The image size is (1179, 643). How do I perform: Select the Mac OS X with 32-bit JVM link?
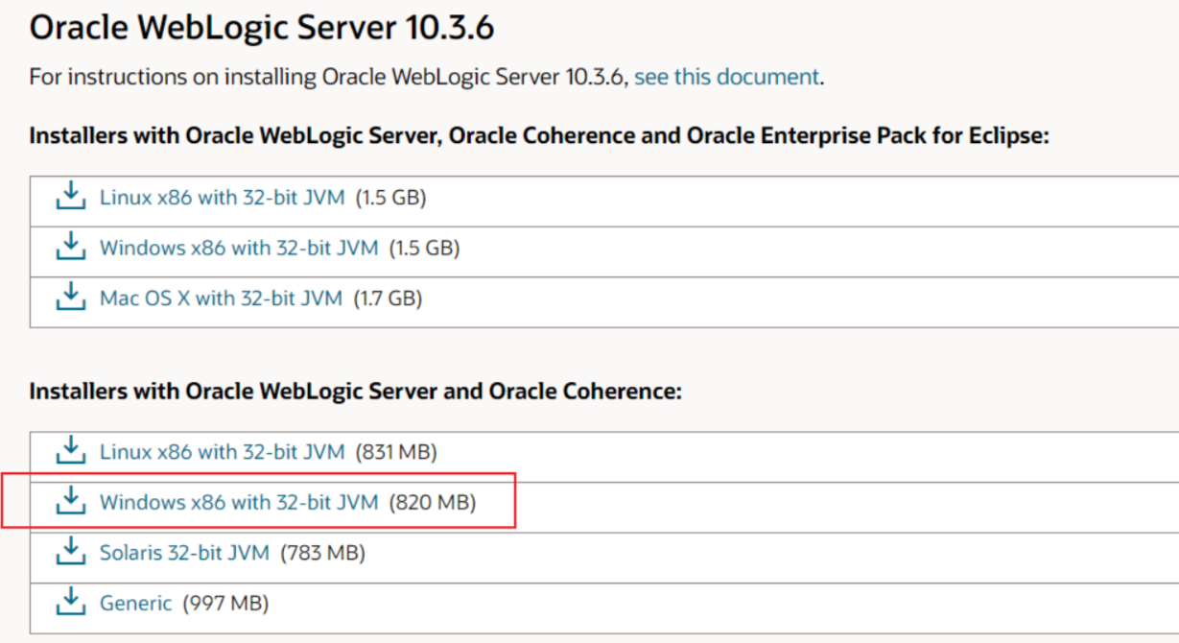click(221, 298)
